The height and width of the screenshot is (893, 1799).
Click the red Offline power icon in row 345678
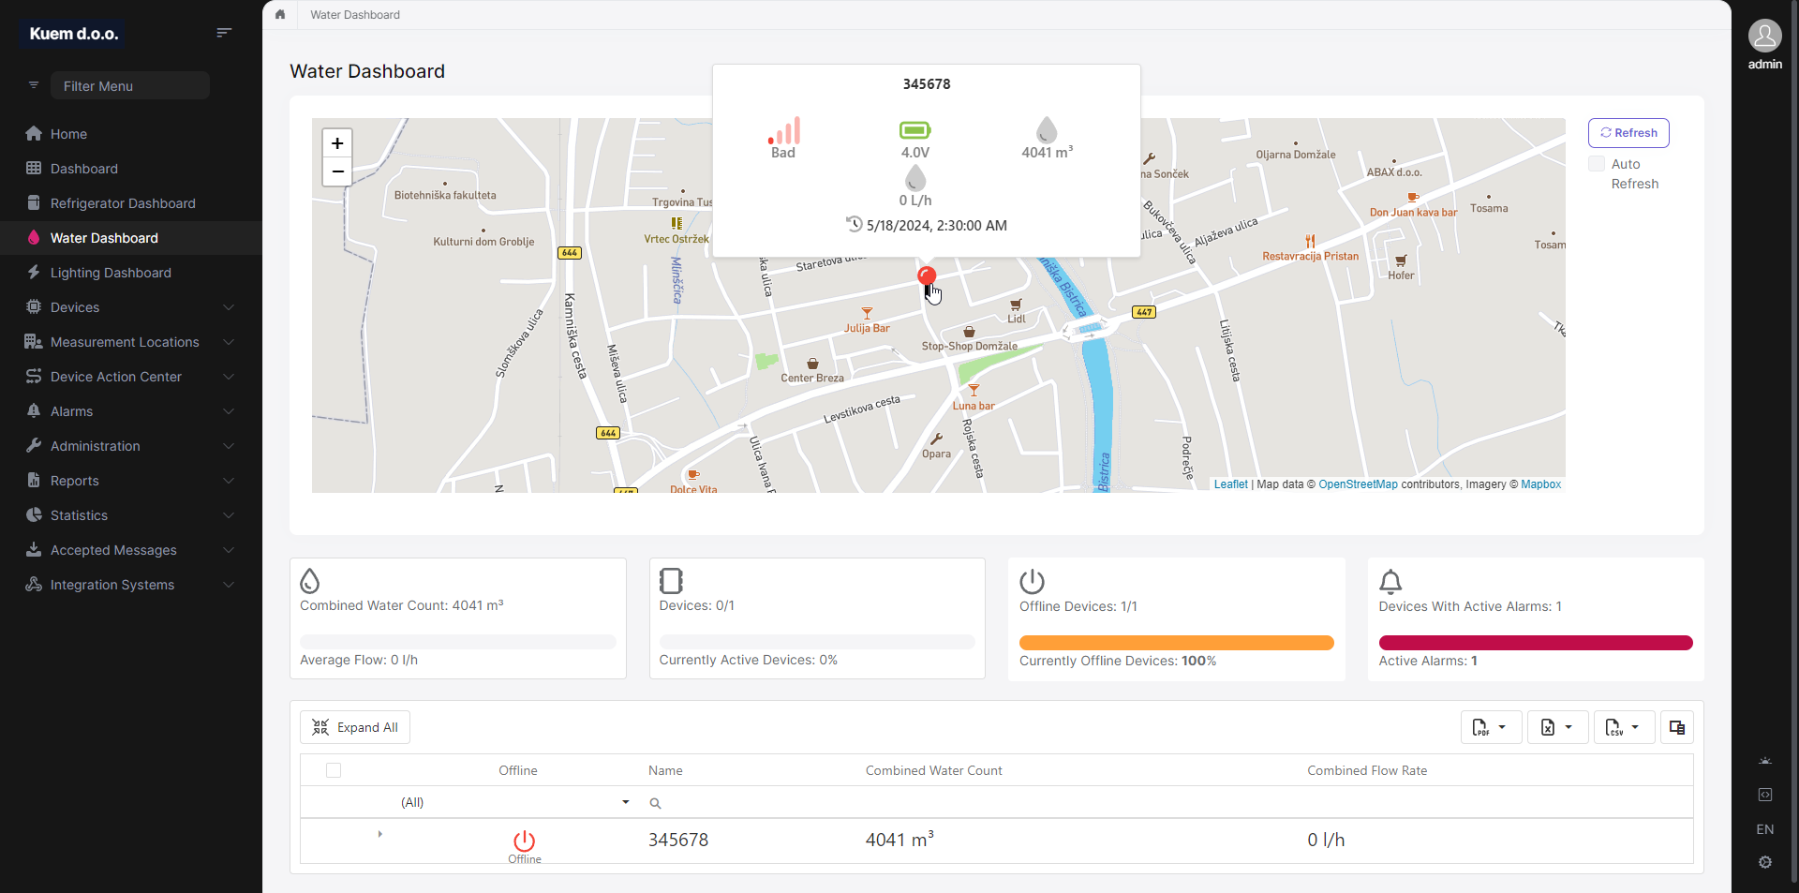click(524, 841)
